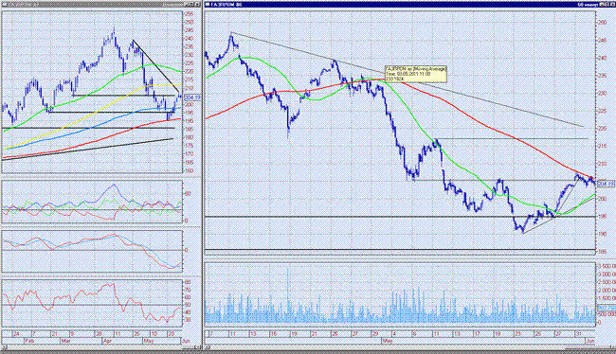This screenshot has width=616, height=354.
Task: Select the May label on right time axis
Action: (388, 341)
